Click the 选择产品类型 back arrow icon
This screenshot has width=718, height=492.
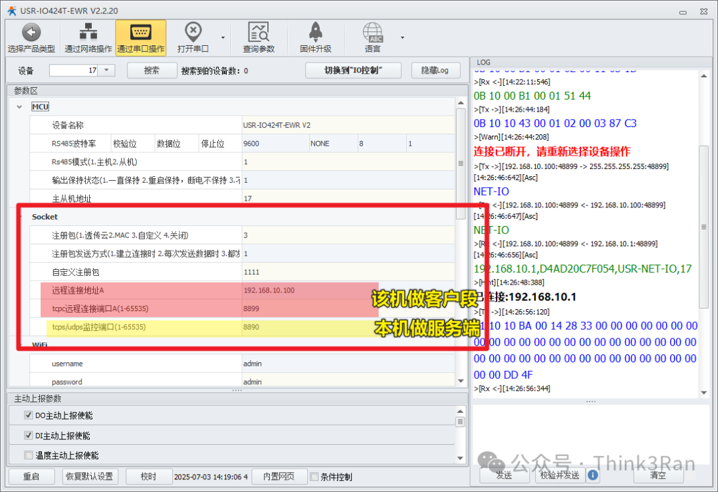[31, 32]
